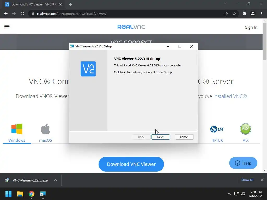This screenshot has width=267, height=200.
Task: Select the HP-UX platform tab
Action: coord(217,133)
